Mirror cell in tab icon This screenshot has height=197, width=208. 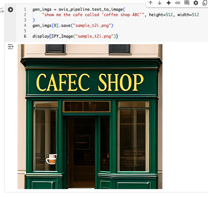[x=205, y=3]
